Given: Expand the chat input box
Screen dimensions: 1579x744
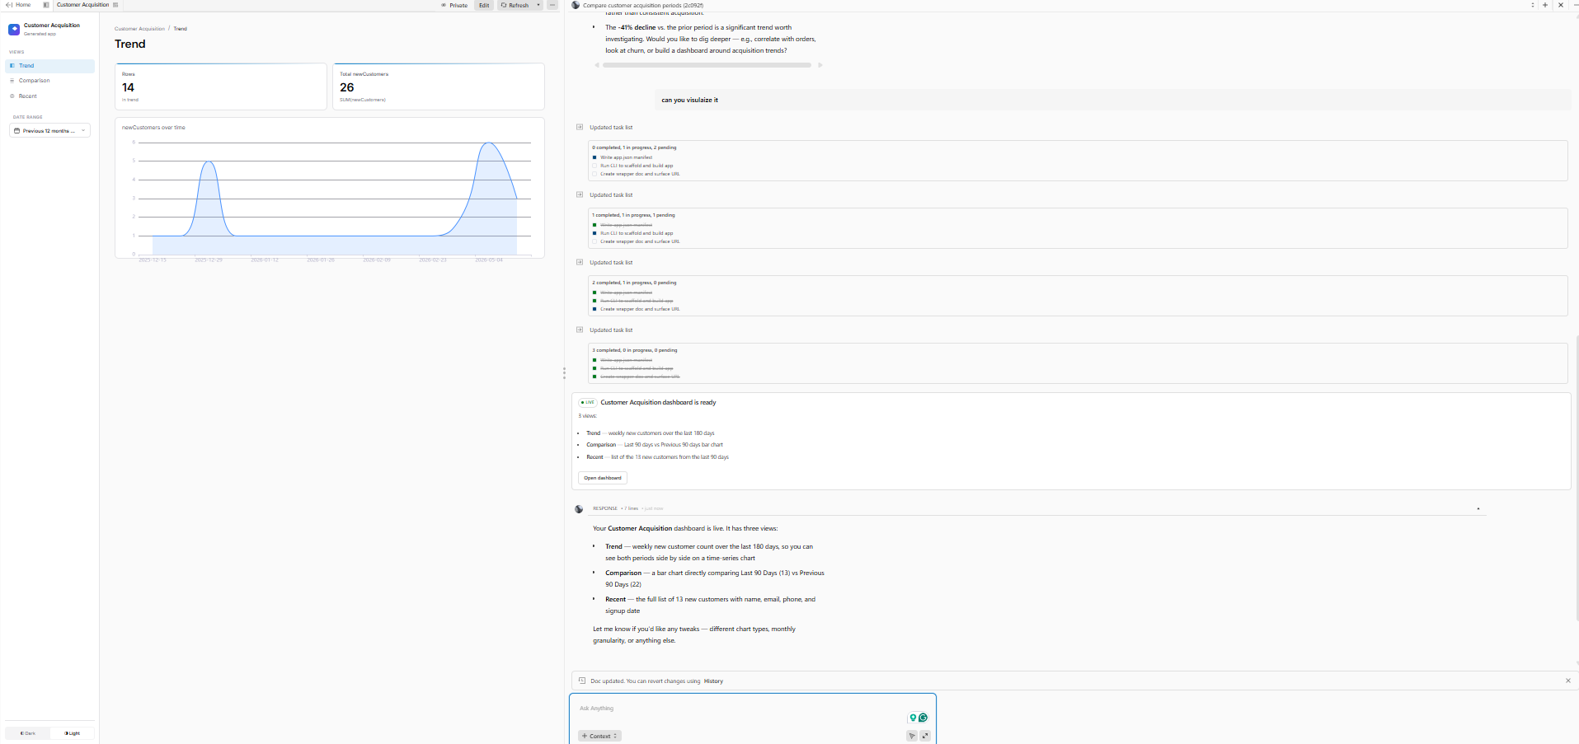Looking at the screenshot, I should [925, 736].
